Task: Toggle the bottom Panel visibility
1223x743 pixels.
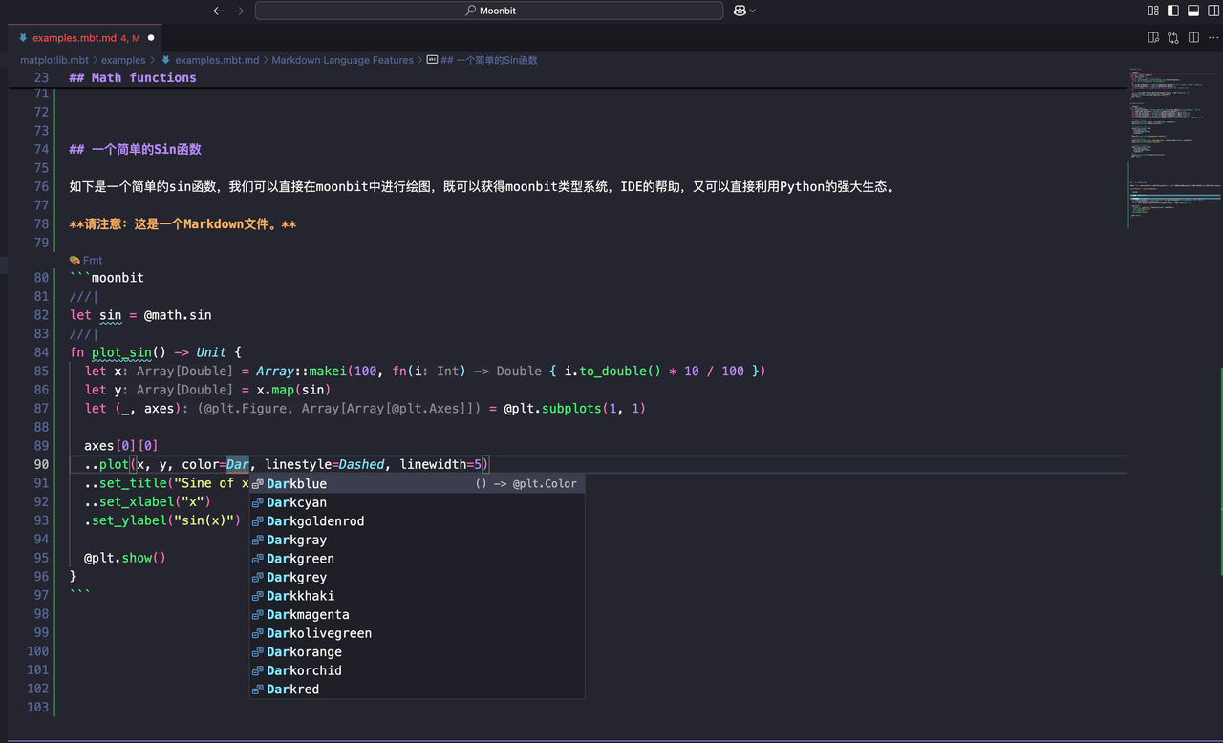Action: point(1193,11)
